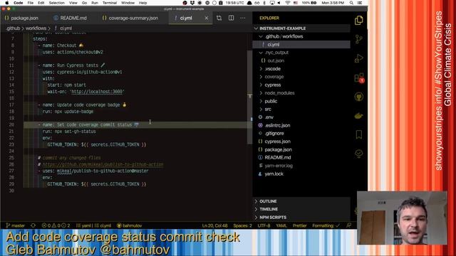Expand the OUTLINE section
The image size is (456, 256).
pos(301,201)
